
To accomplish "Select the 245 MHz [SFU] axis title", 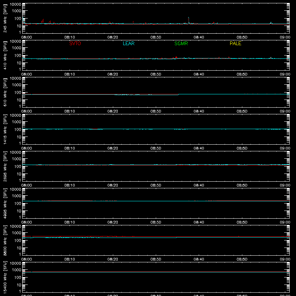I will click(5, 18).
